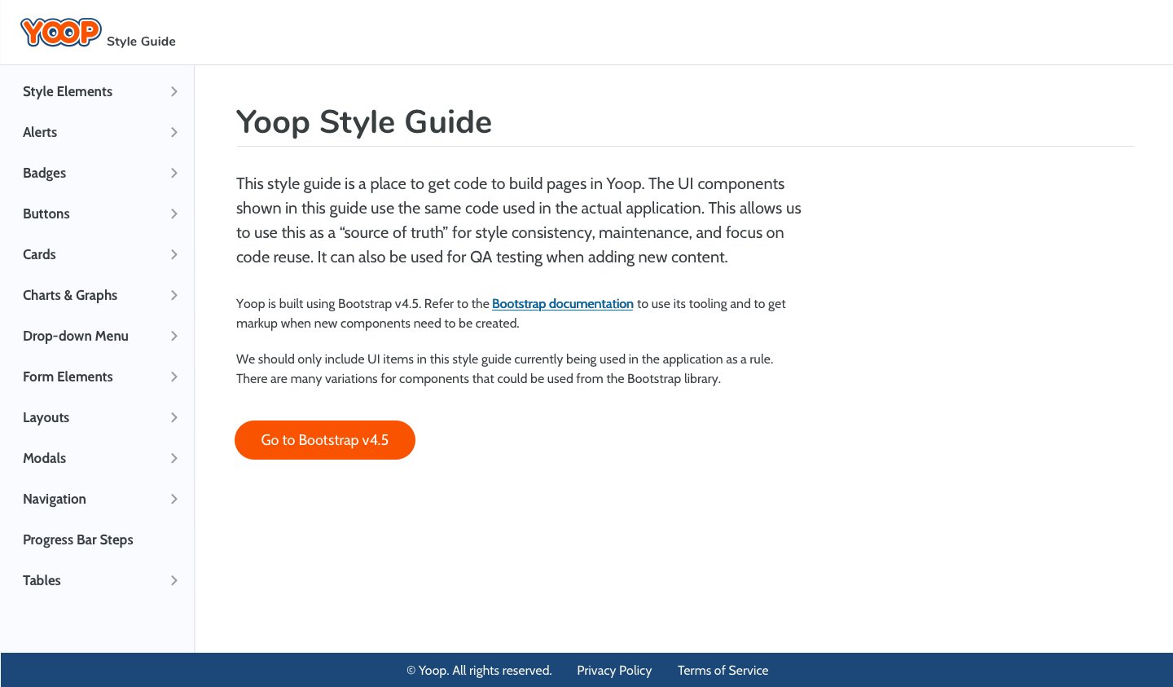
Task: Click the Go to Bootstrap v4.5 button
Action: (325, 440)
